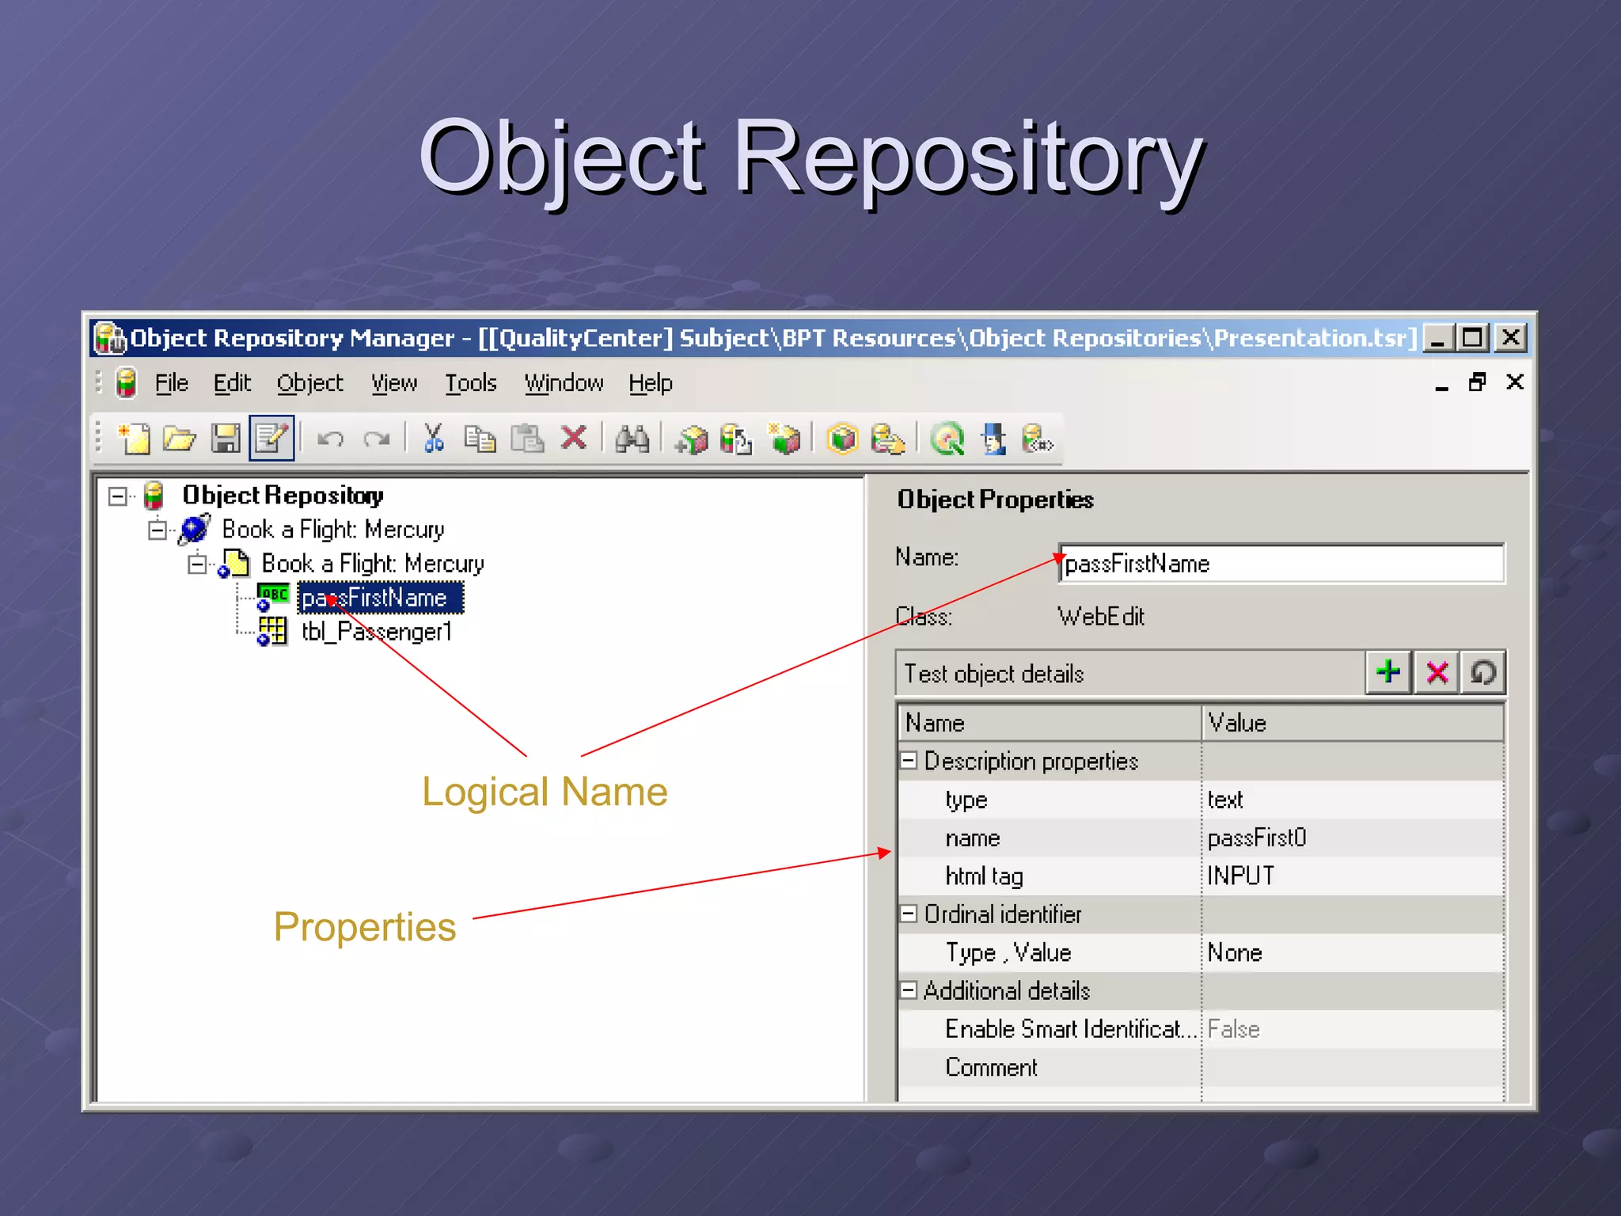This screenshot has width=1621, height=1216.
Task: Click the Save floppy disk icon
Action: pos(226,438)
